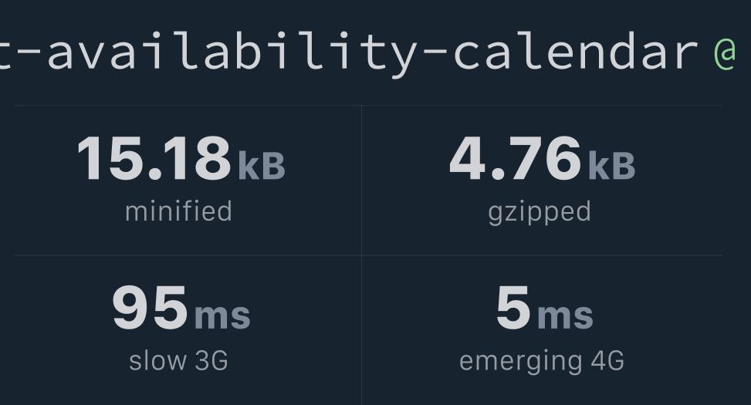Click the emerging 4G label
This screenshot has width=751, height=405.
pyautogui.click(x=542, y=362)
